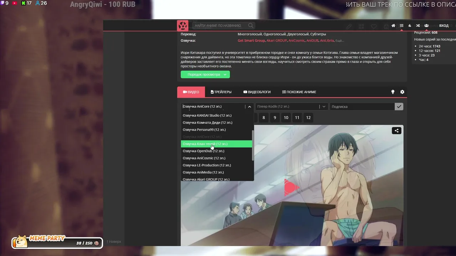Click the Подписка subscription field
The image size is (456, 256).
tap(362, 106)
